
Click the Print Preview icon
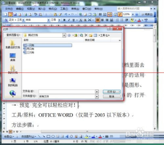pyautogui.click(x=30, y=14)
